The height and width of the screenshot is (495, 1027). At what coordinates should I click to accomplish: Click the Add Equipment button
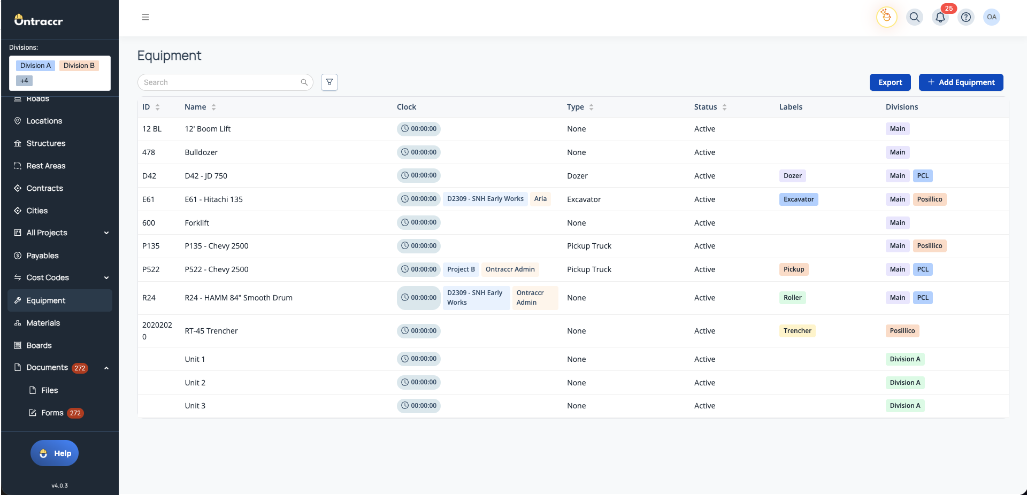point(961,82)
